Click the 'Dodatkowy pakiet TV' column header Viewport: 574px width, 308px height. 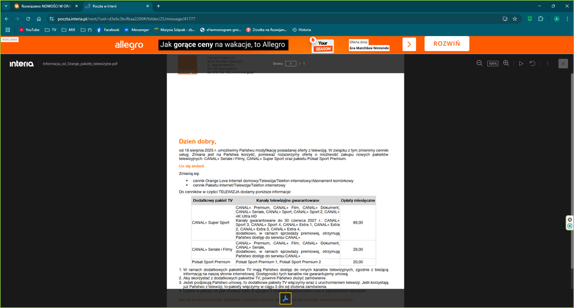pos(213,200)
